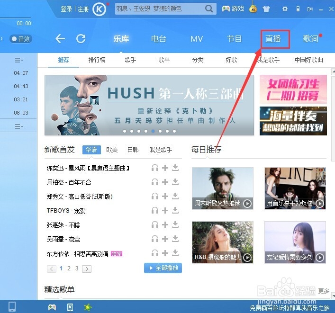Filter new songs by 日韩
Image resolution: width=335 pixels, height=313 pixels.
pyautogui.click(x=133, y=150)
